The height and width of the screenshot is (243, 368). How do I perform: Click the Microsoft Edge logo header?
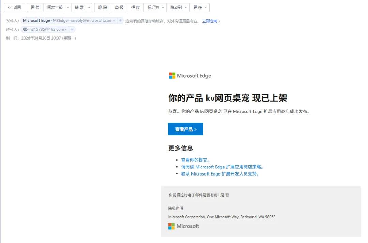(190, 76)
